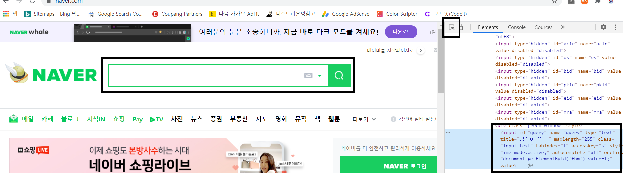
Task: Open the 뮤직 music link
Action: (301, 119)
